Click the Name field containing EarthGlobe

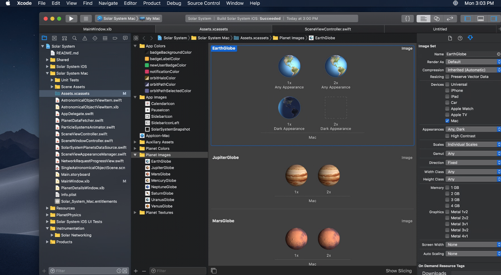(x=473, y=54)
